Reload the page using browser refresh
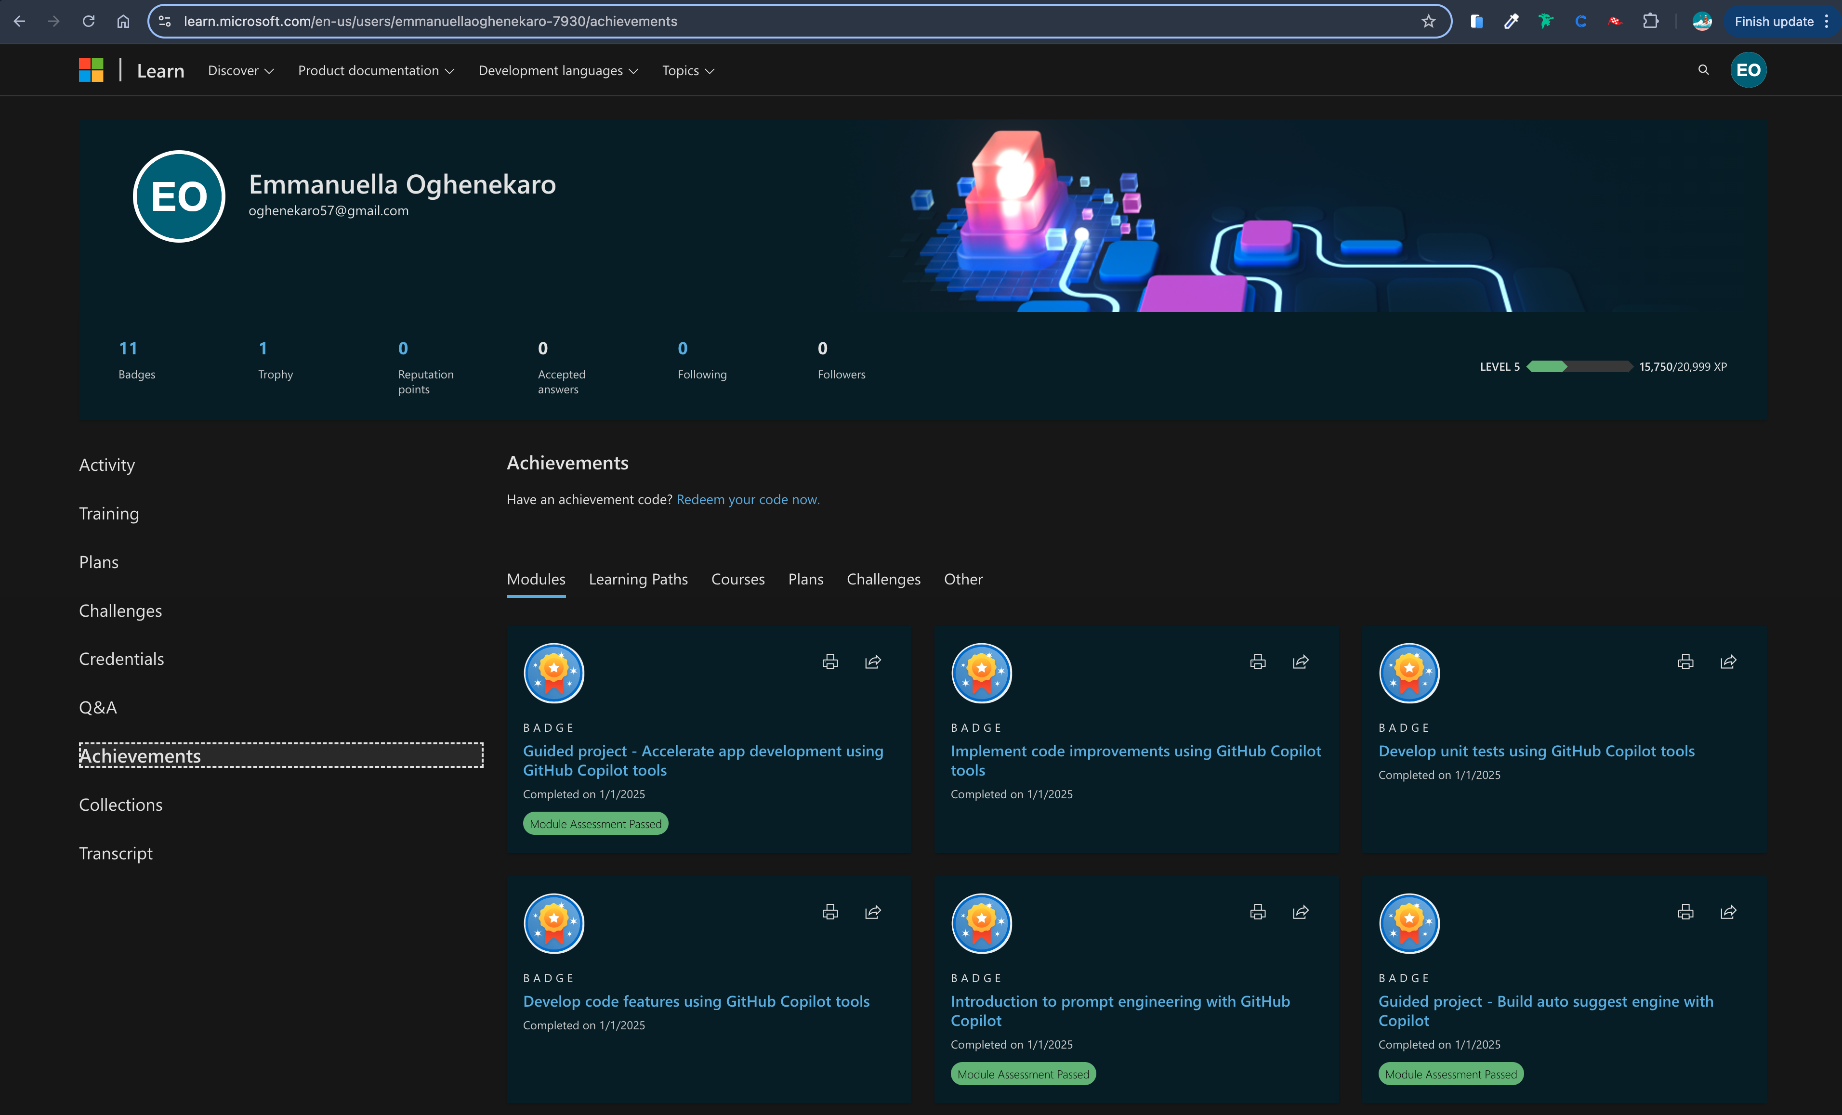This screenshot has width=1842, height=1115. 88,21
